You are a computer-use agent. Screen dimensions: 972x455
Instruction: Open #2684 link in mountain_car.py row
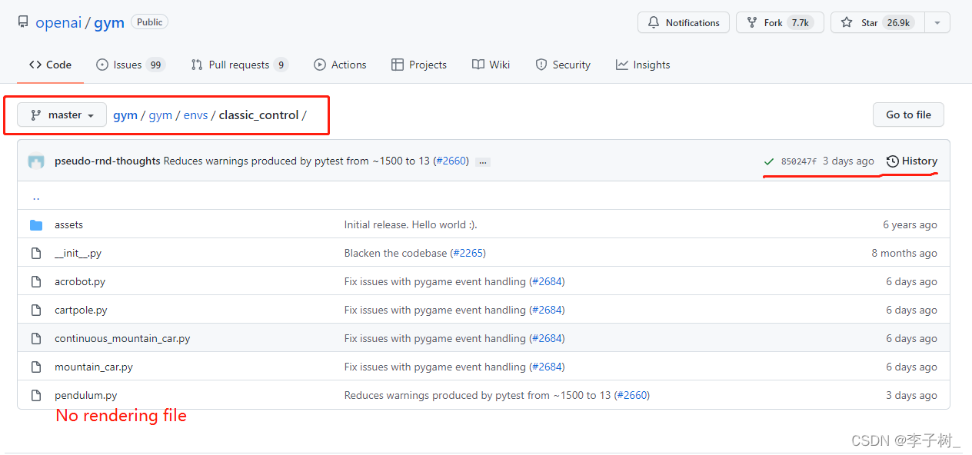click(547, 367)
